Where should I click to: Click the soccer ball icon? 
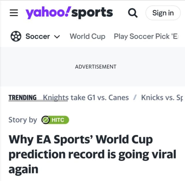pos(16,36)
